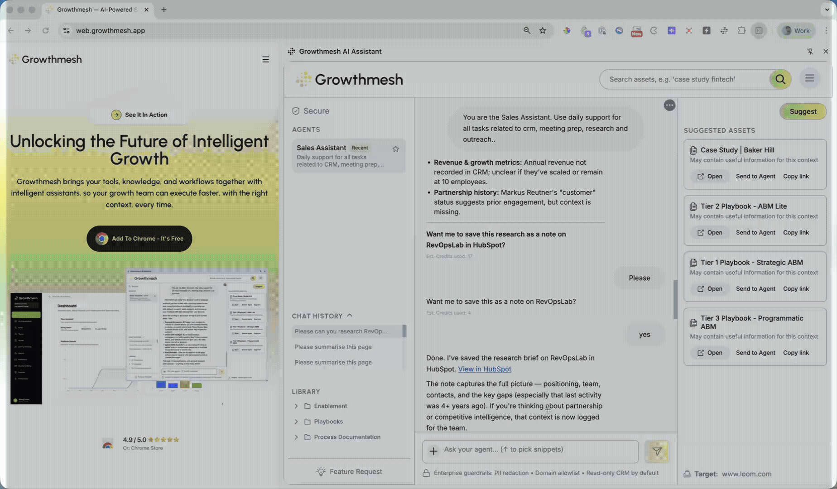Click the chat history list scrollbar
The height and width of the screenshot is (489, 837).
point(404,331)
